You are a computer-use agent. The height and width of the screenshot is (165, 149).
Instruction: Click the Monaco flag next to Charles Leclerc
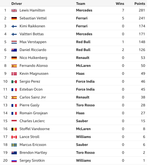14,121
